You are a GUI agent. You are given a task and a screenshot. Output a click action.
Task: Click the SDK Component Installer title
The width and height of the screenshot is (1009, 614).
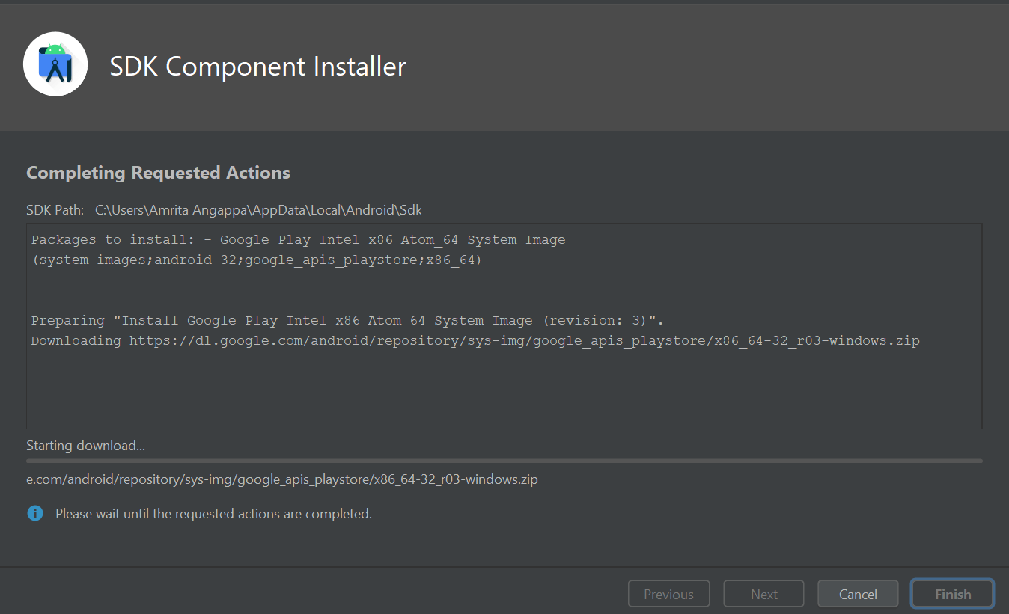click(257, 67)
